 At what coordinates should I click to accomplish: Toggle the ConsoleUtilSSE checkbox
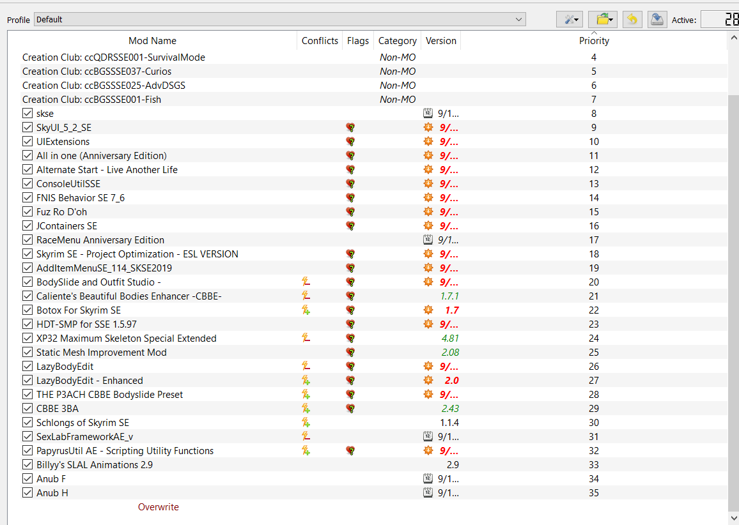tap(27, 184)
